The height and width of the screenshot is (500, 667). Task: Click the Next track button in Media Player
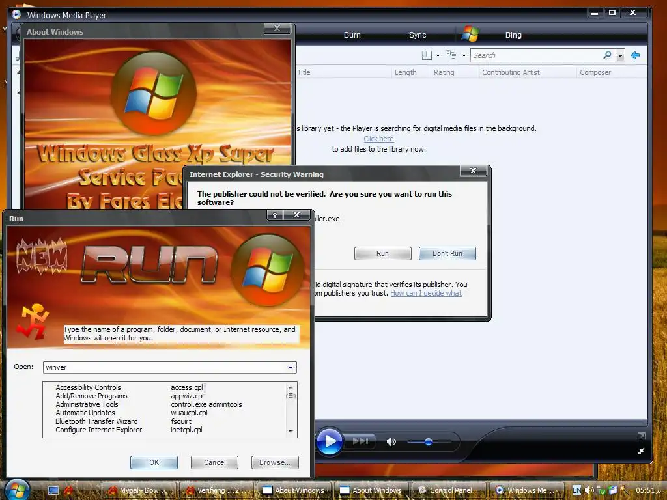[x=360, y=441]
